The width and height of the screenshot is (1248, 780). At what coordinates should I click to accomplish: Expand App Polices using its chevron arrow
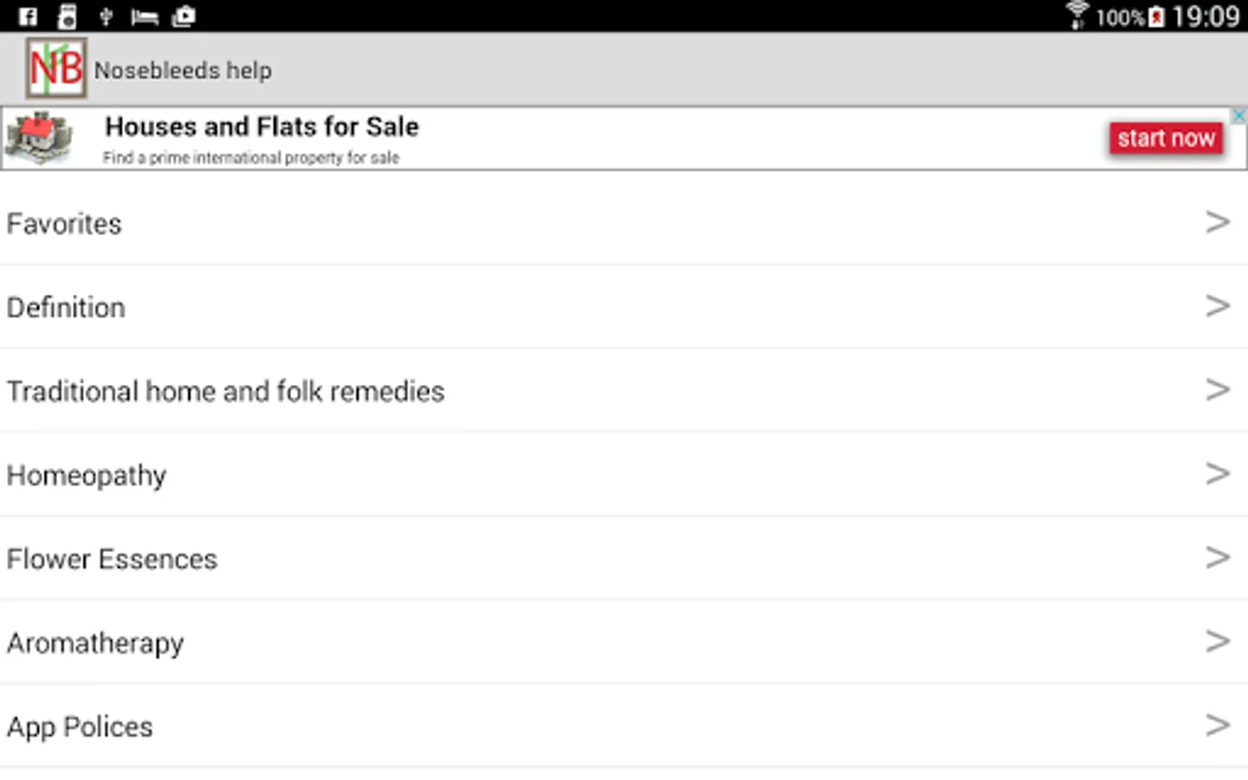click(x=1218, y=725)
